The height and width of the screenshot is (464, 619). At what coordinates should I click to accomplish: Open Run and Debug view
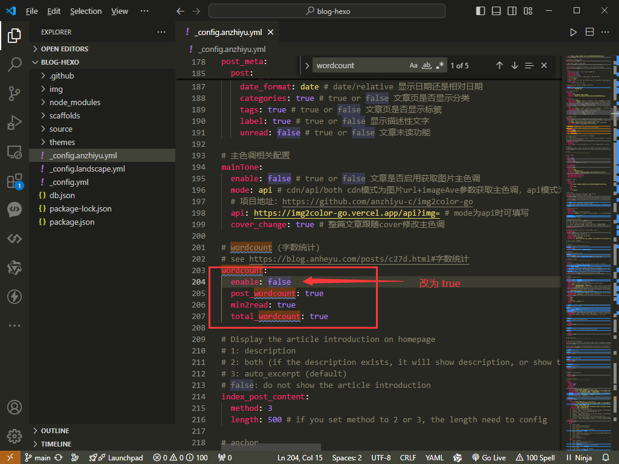click(14, 123)
